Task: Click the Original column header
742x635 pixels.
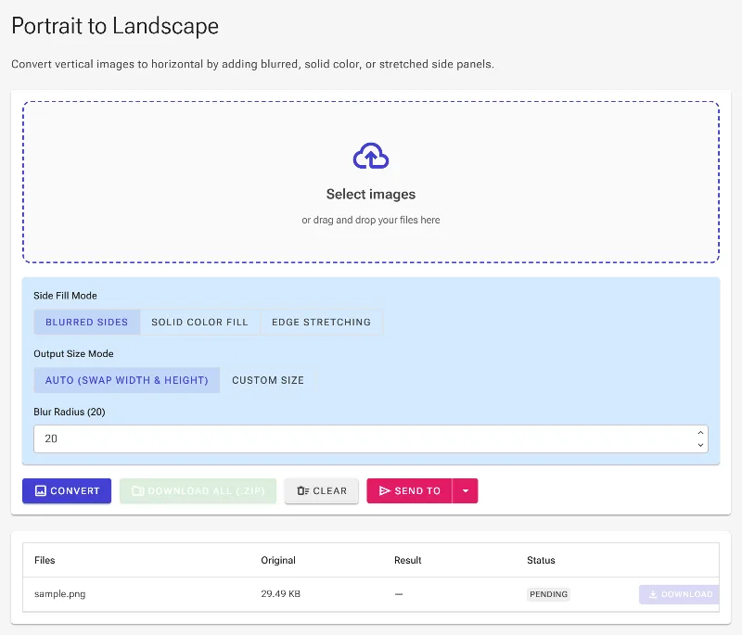Action: [278, 560]
